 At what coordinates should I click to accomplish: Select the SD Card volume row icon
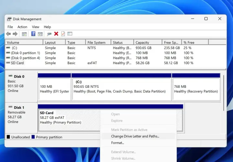click(x=8, y=63)
